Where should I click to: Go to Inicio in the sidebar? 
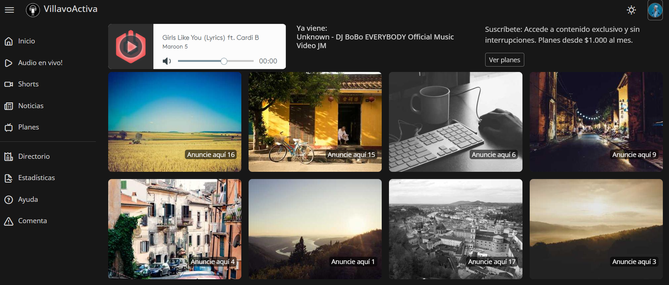point(26,41)
